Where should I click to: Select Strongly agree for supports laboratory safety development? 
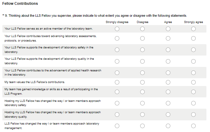click(x=194, y=50)
